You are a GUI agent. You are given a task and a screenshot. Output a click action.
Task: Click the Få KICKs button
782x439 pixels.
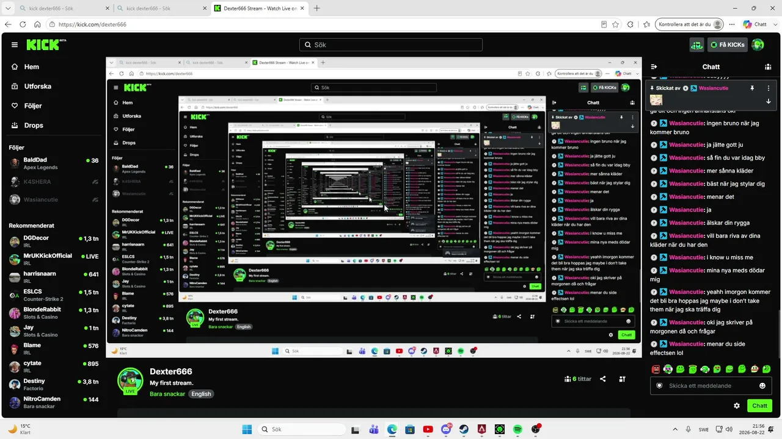728,45
